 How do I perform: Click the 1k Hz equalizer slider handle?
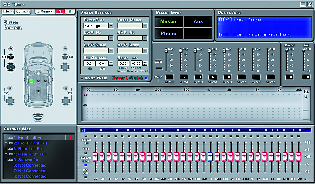pos(210,157)
